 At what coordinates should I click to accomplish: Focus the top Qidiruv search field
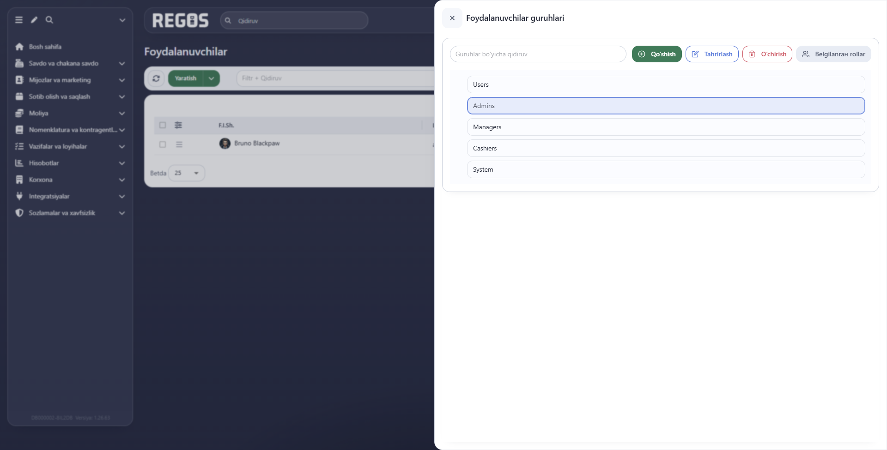(294, 20)
